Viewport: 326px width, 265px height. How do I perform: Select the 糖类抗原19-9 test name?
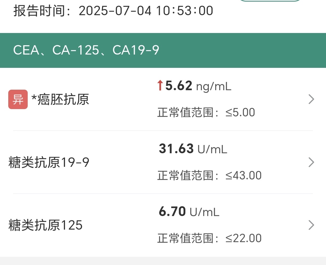(x=49, y=162)
